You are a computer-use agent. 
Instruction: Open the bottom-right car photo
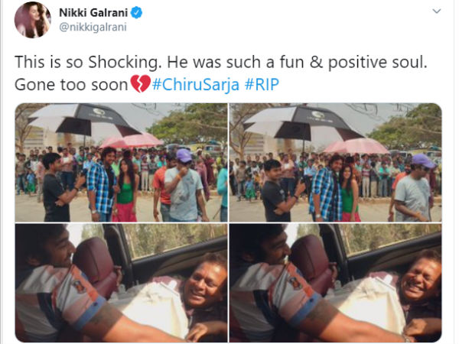(336, 283)
